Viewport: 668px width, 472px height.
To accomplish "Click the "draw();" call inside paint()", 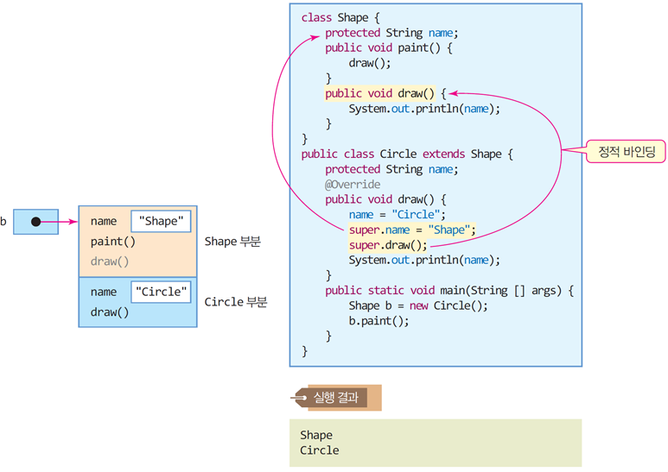I will (x=369, y=63).
